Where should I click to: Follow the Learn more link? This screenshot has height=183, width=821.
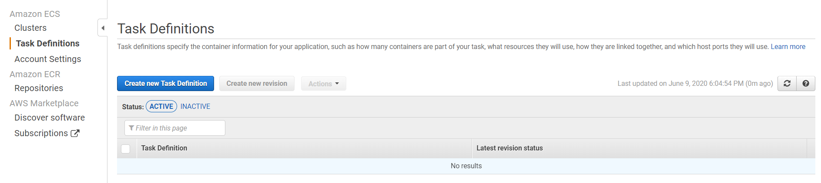click(787, 47)
